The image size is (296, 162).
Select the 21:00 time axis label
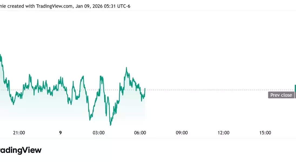[19, 133]
